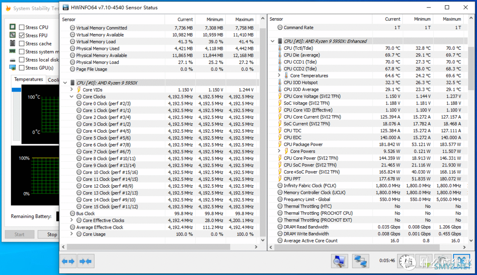Image resolution: width=477 pixels, height=275 pixels.
Task: Expand the Core Usage row
Action: 72,234
